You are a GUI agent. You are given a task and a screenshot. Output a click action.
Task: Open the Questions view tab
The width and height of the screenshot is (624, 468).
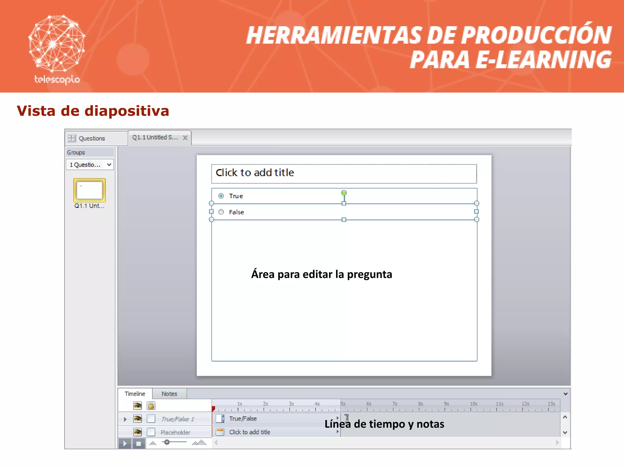(x=96, y=138)
